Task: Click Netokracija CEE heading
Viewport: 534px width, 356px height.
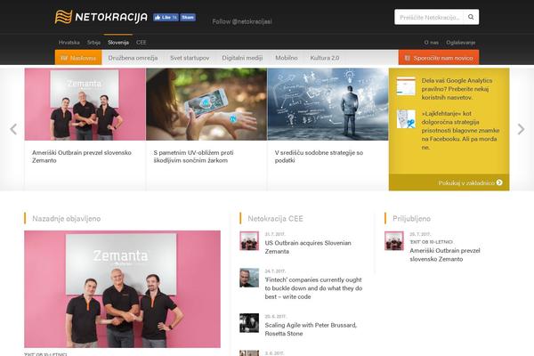Action: click(275, 218)
